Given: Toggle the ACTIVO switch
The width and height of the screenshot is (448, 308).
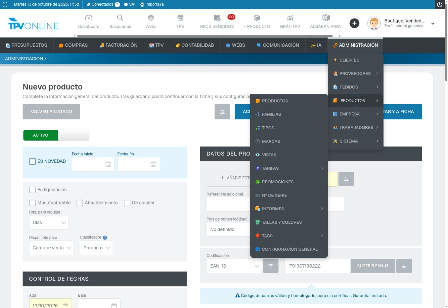Looking at the screenshot, I should (56, 135).
